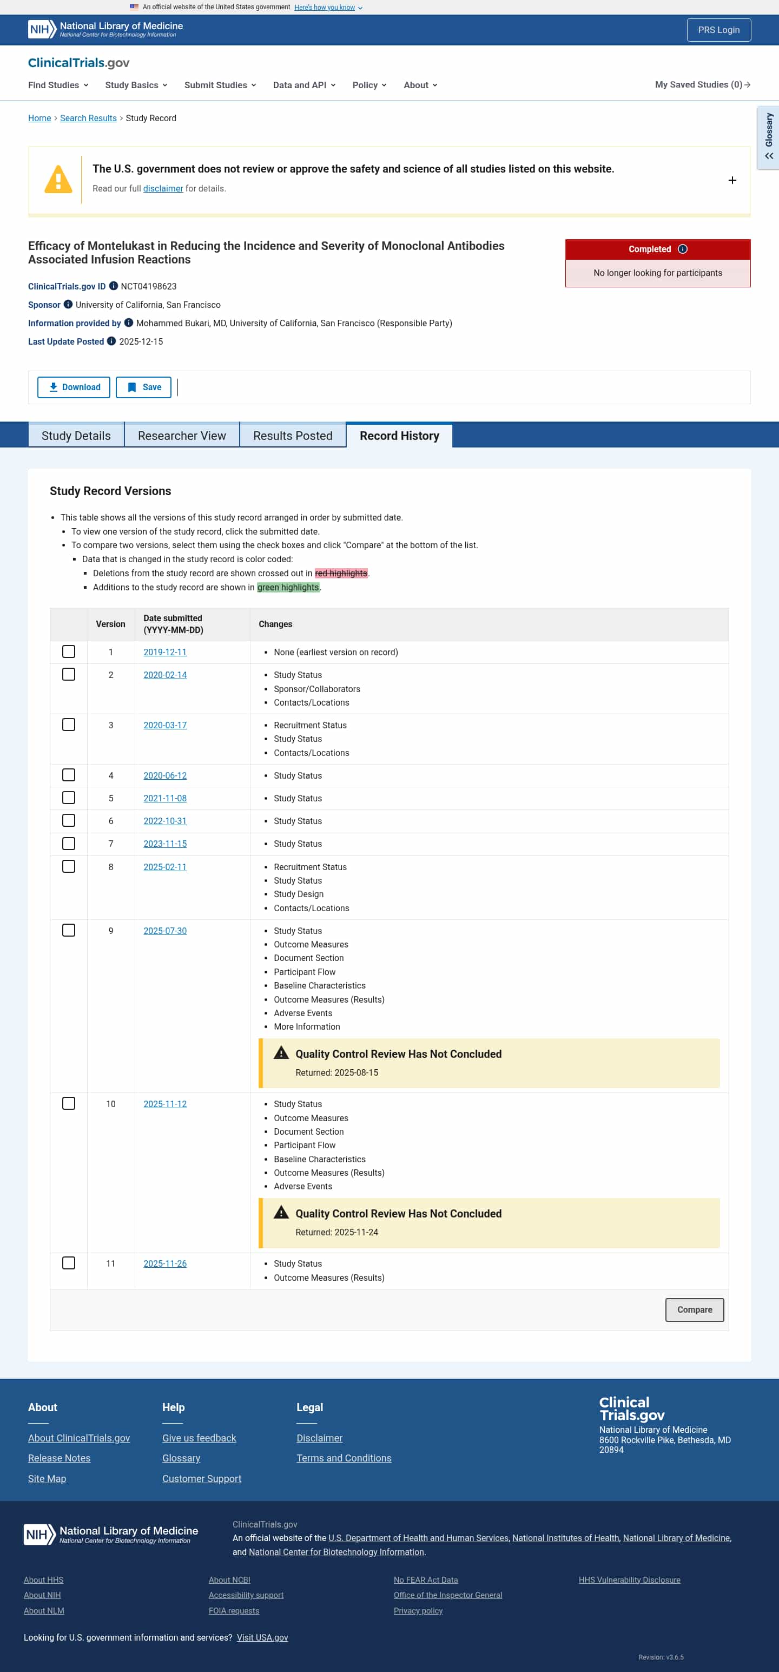Switch to Results Posted tab
779x1672 pixels.
point(293,436)
